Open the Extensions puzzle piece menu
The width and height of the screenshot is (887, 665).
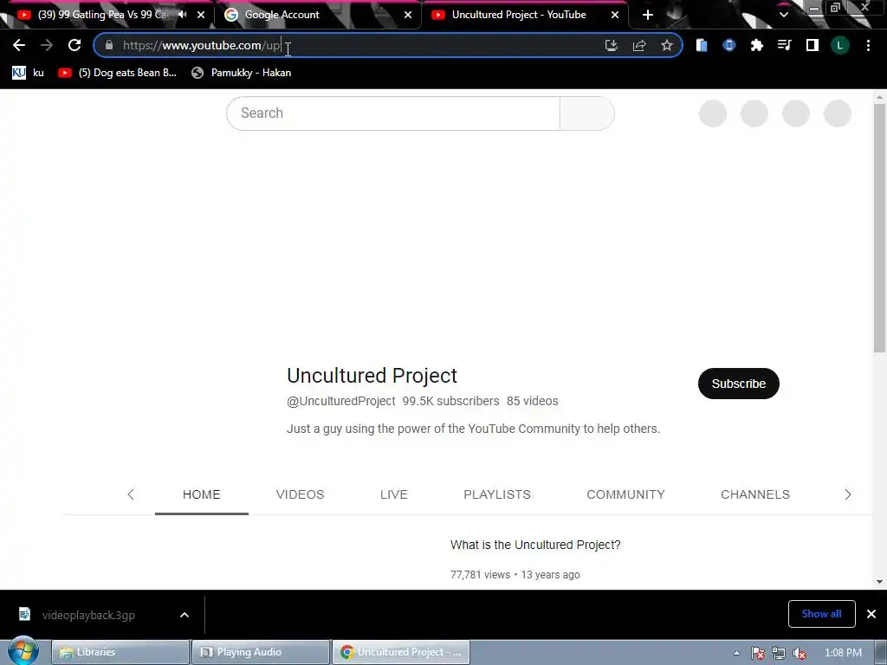757,45
